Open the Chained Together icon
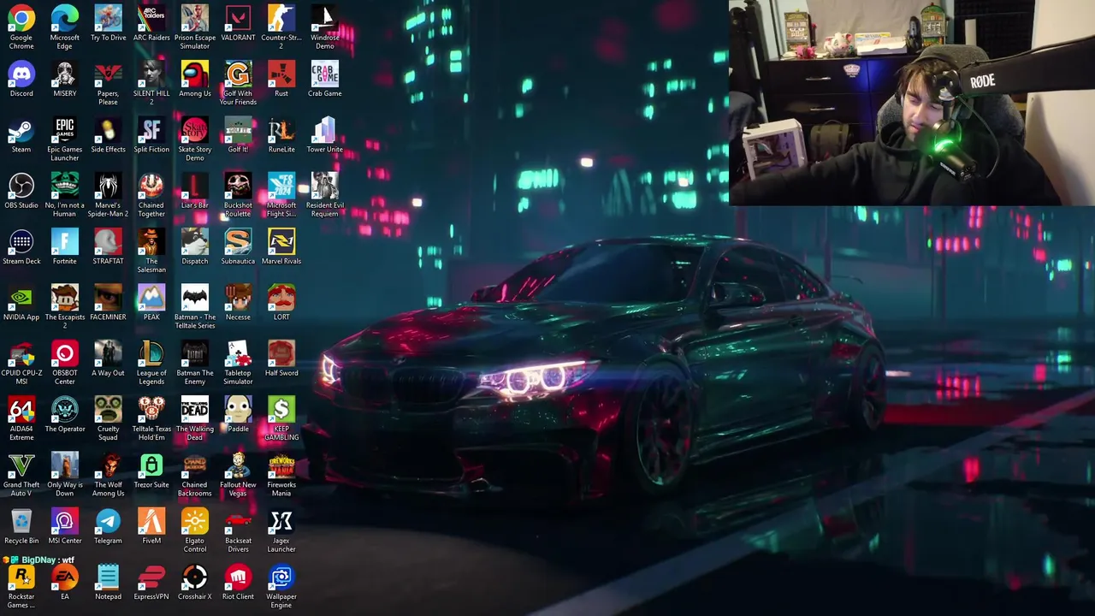 (151, 194)
